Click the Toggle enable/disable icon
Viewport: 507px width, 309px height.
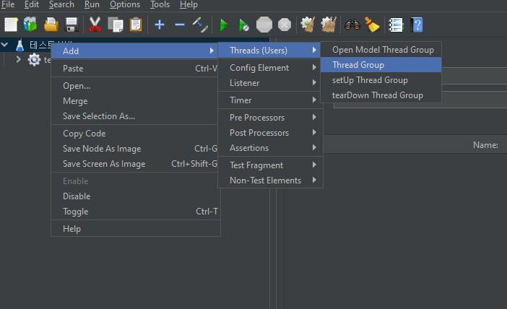(x=200, y=25)
